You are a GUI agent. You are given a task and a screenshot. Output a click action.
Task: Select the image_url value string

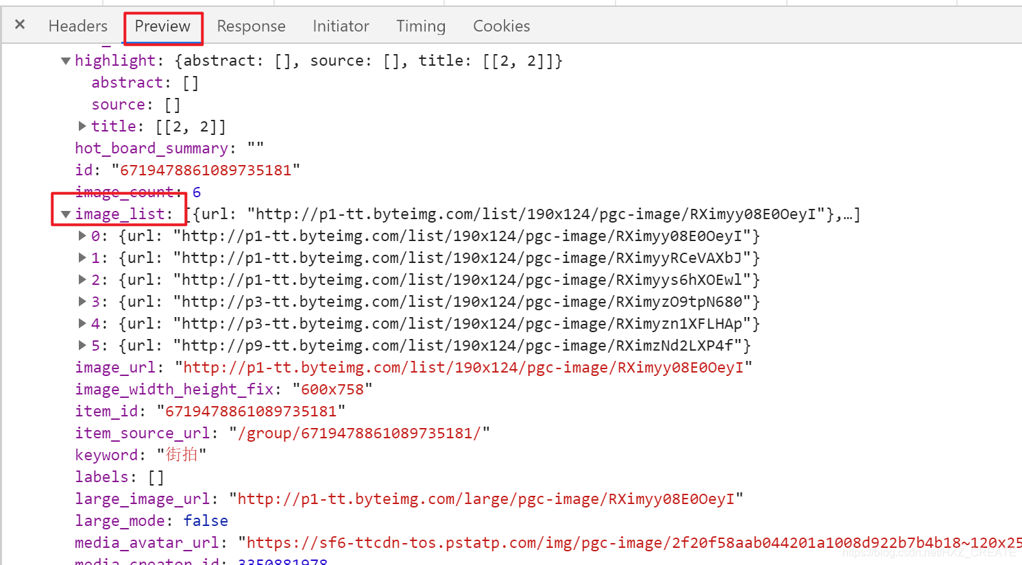click(x=463, y=368)
